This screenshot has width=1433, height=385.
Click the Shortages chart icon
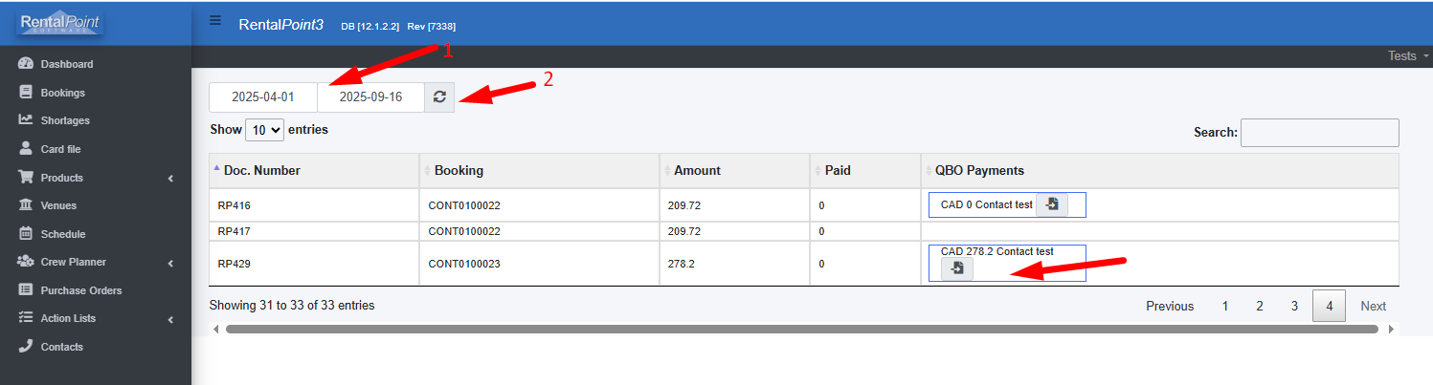(26, 120)
